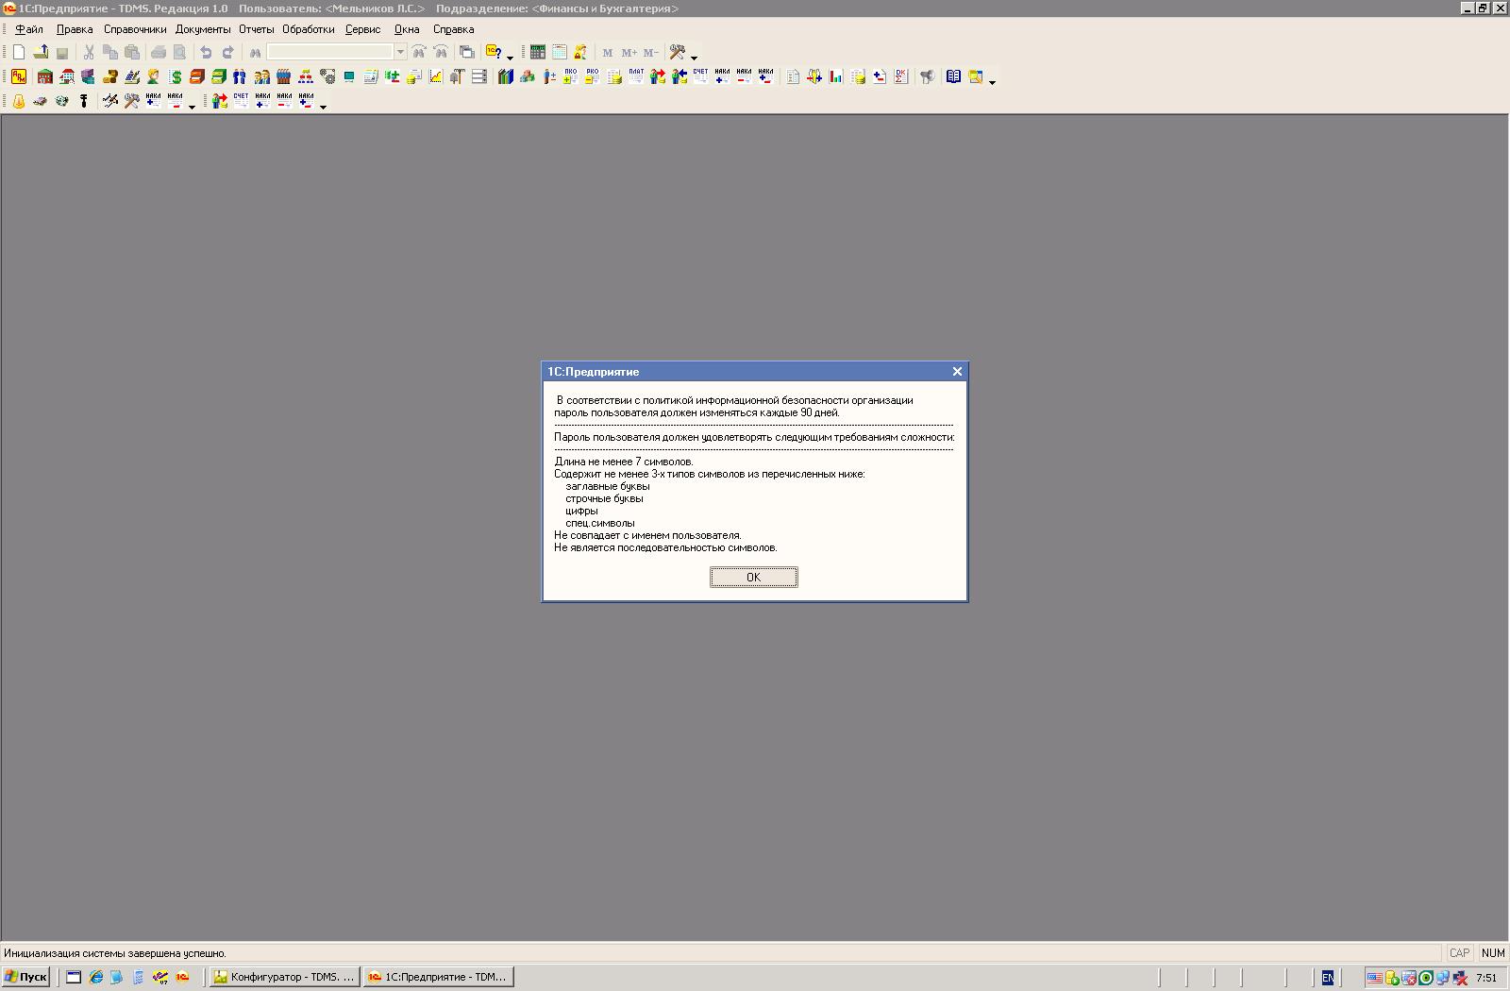Click the EN language indicator in the tray
Screen dimensions: 1510x991
1328,978
